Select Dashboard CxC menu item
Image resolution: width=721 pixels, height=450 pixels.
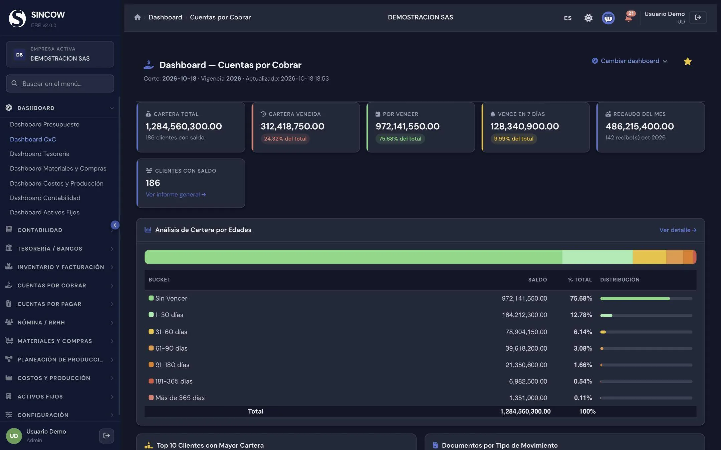(x=33, y=139)
